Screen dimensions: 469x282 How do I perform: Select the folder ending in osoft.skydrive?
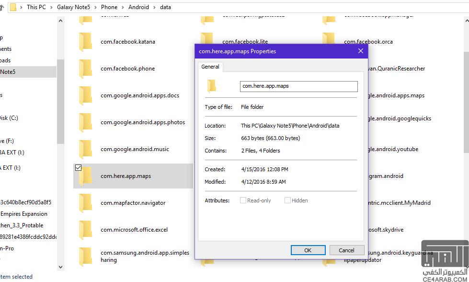[x=386, y=230]
